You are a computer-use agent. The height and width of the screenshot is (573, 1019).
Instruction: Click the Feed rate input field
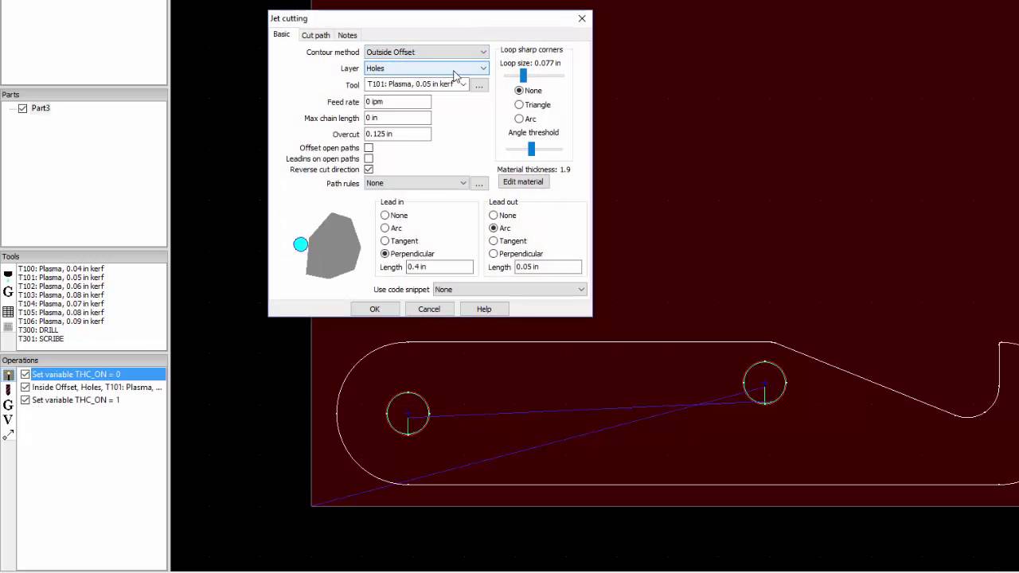tap(397, 102)
